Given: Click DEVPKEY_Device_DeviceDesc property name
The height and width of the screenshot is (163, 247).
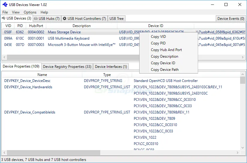Looking at the screenshot, I should (27, 81).
